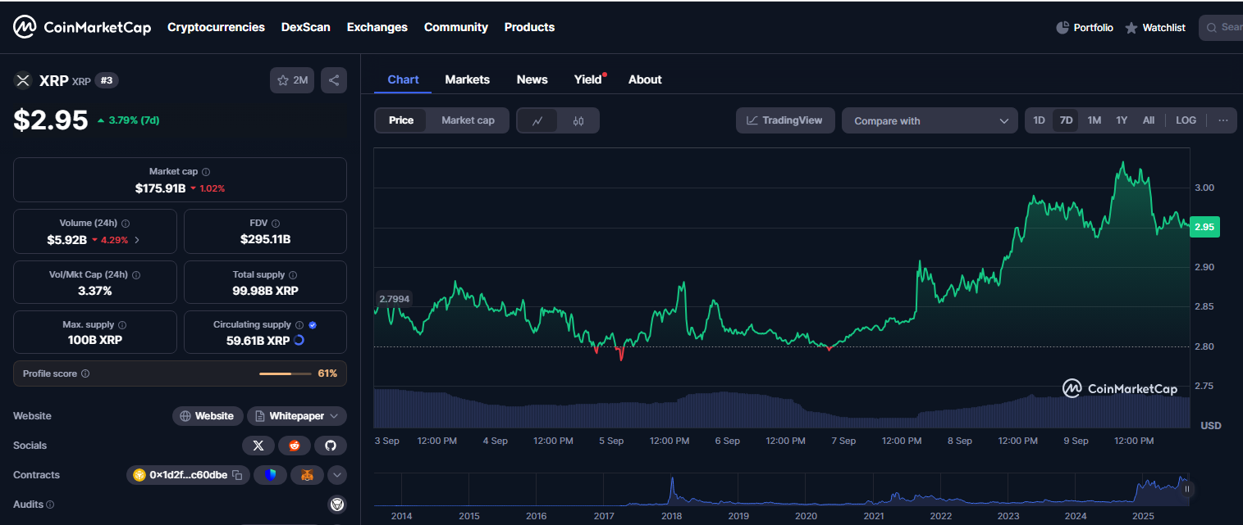This screenshot has width=1243, height=525.
Task: Click the MetaMask fox icon
Action: coord(306,475)
